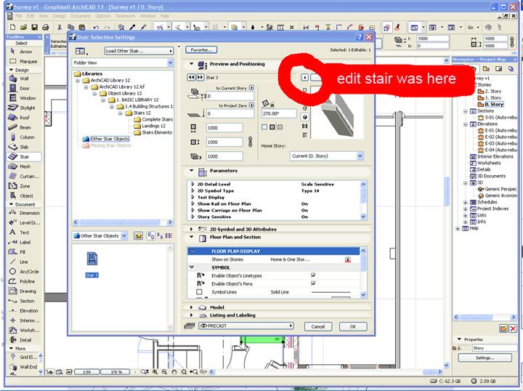
Task: Open Other Stair Objects dropdown
Action: pyautogui.click(x=100, y=236)
